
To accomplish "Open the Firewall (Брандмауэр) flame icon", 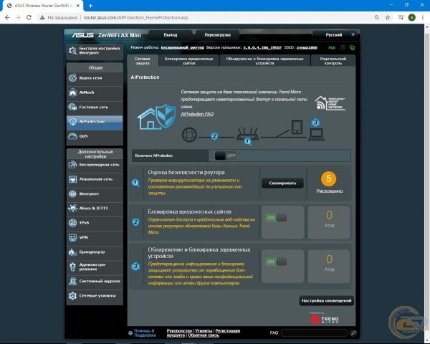I will pos(72,252).
